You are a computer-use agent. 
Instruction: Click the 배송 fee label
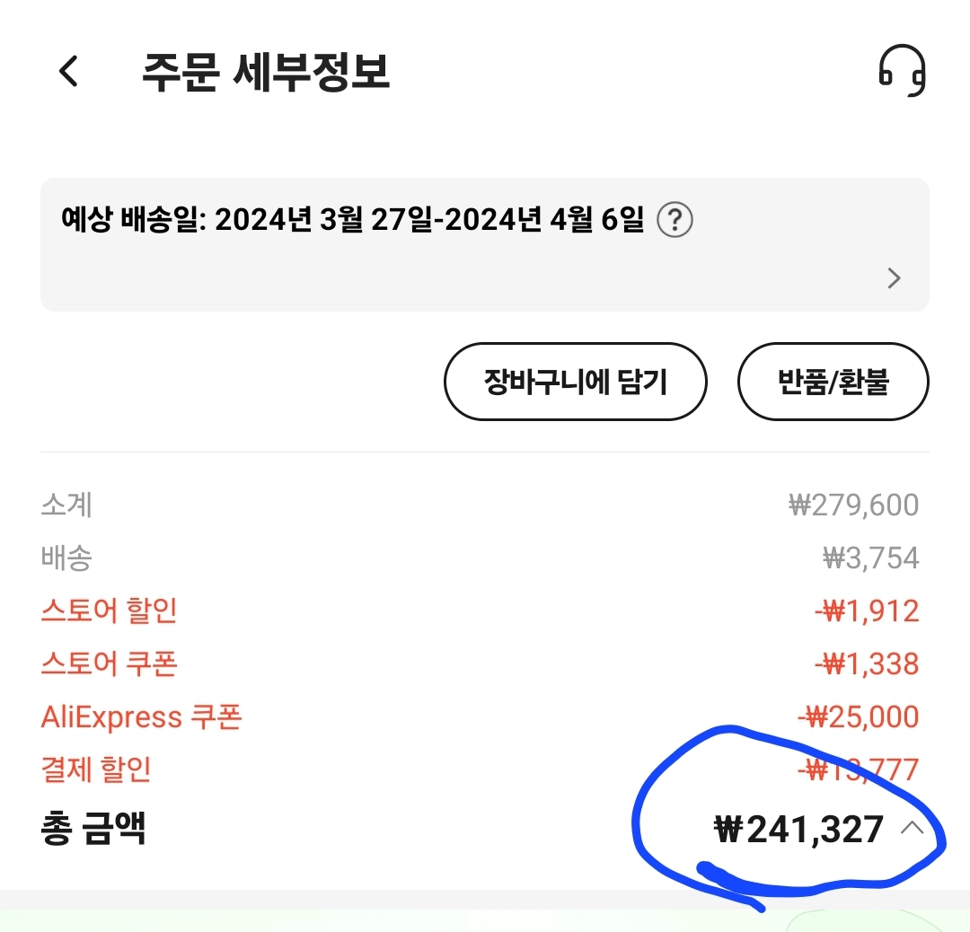(x=66, y=558)
